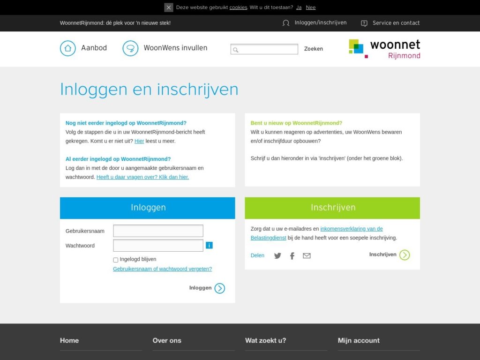Share the page on Facebook
The image size is (480, 360).
[292, 255]
